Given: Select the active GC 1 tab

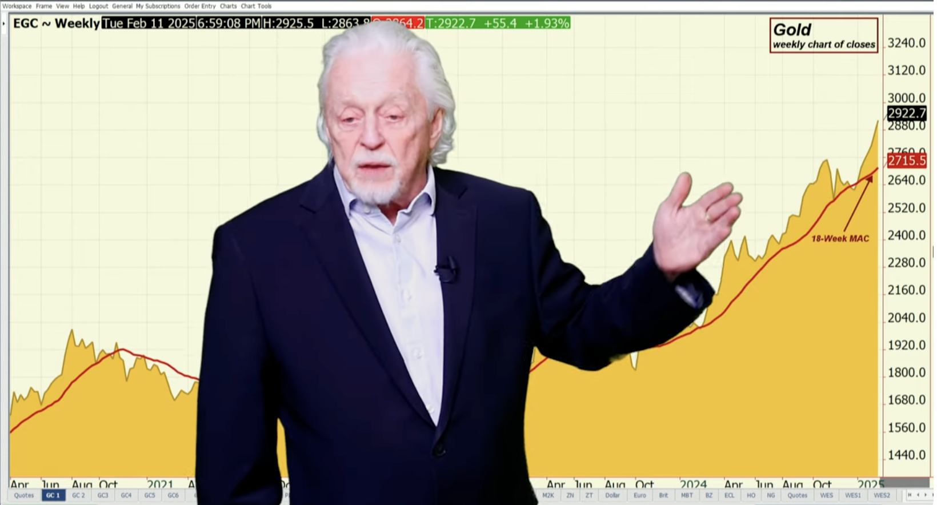Looking at the screenshot, I should tap(53, 495).
